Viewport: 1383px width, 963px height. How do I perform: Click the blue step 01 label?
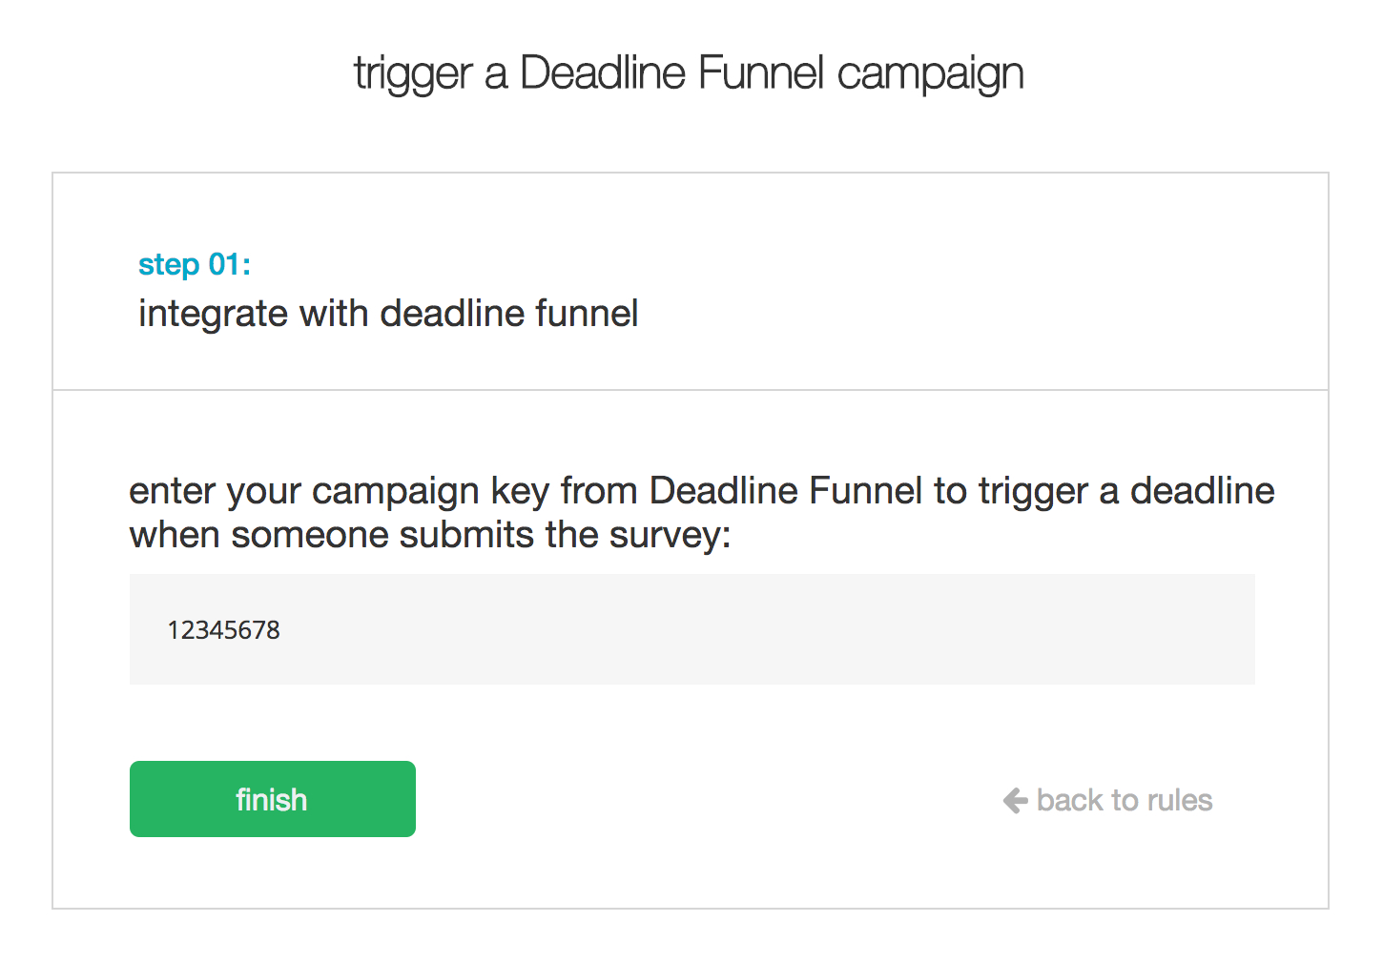(195, 264)
